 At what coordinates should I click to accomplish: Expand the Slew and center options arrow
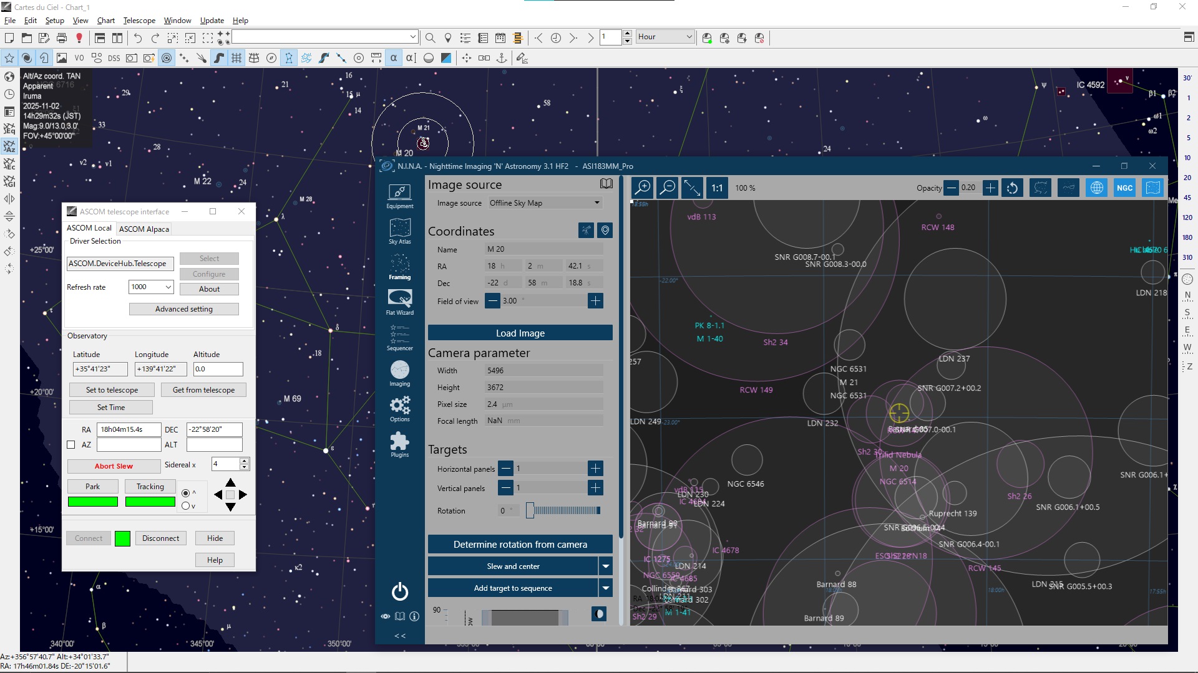coord(605,566)
